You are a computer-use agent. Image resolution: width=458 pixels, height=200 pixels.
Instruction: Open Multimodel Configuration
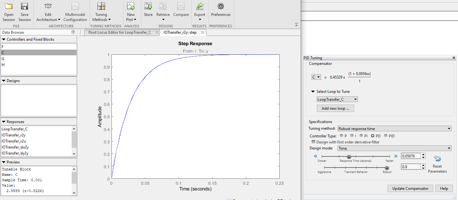(x=75, y=11)
